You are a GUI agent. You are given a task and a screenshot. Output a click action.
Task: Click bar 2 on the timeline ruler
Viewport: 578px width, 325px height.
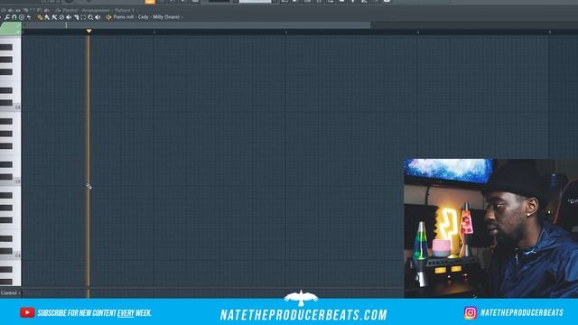click(154, 32)
